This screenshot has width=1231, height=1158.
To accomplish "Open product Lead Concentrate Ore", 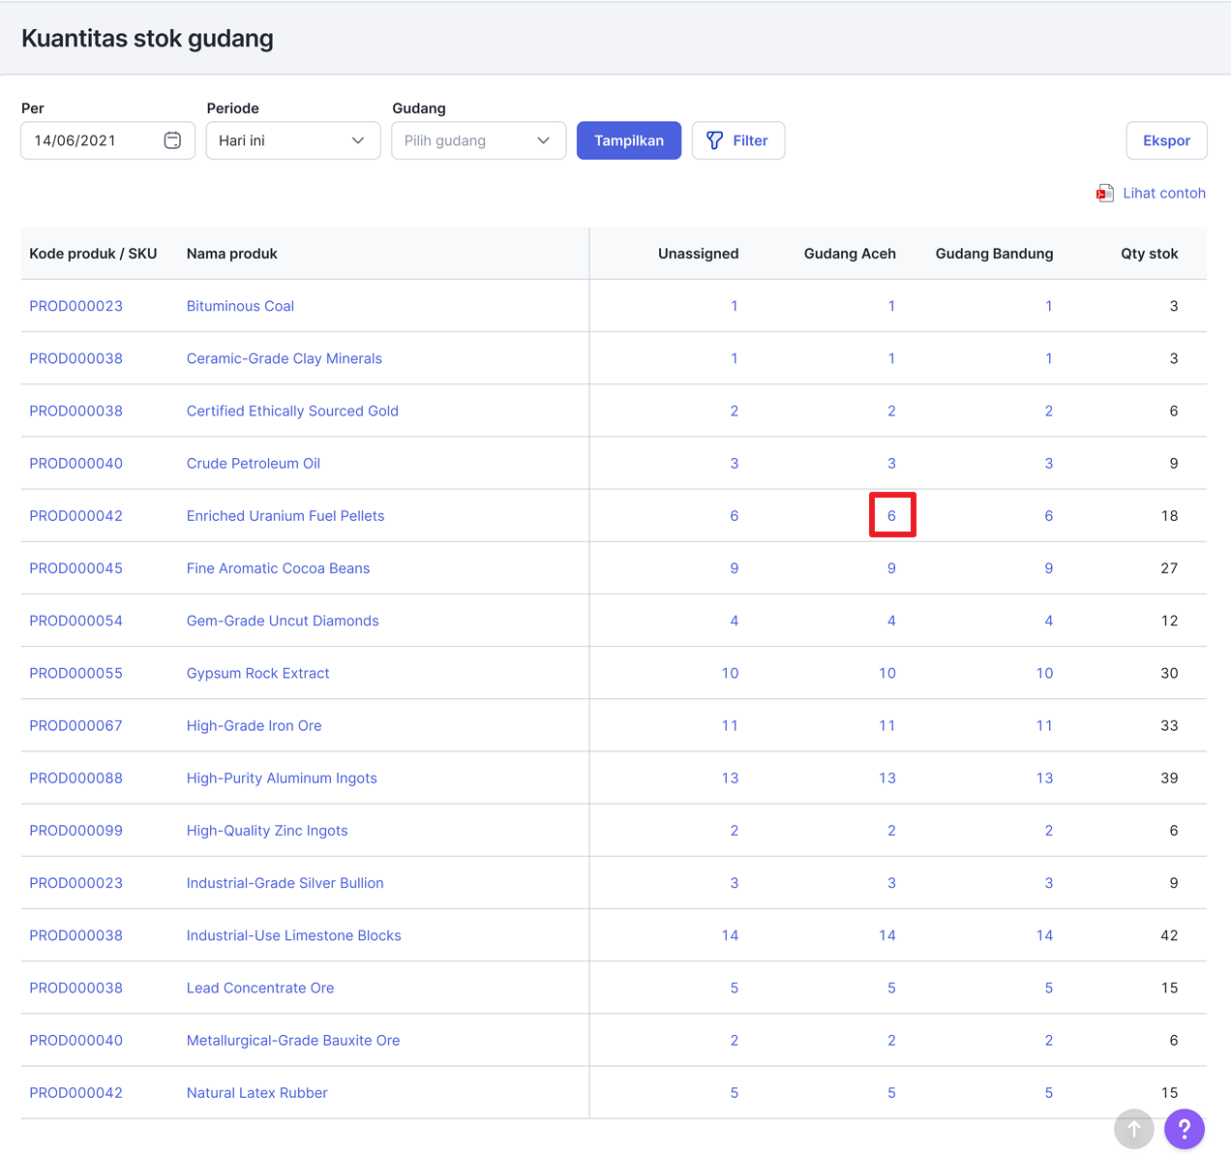I will point(260,988).
